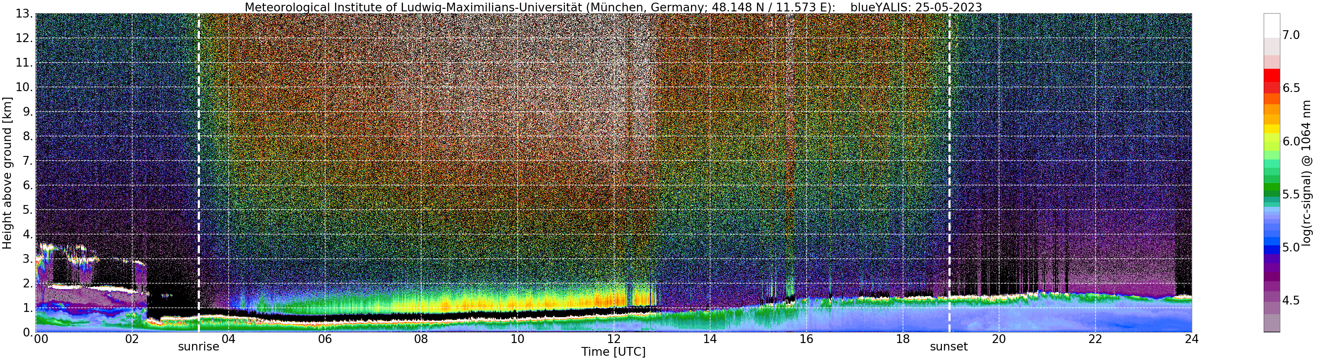Click the x-axis tick label '20'

(999, 339)
